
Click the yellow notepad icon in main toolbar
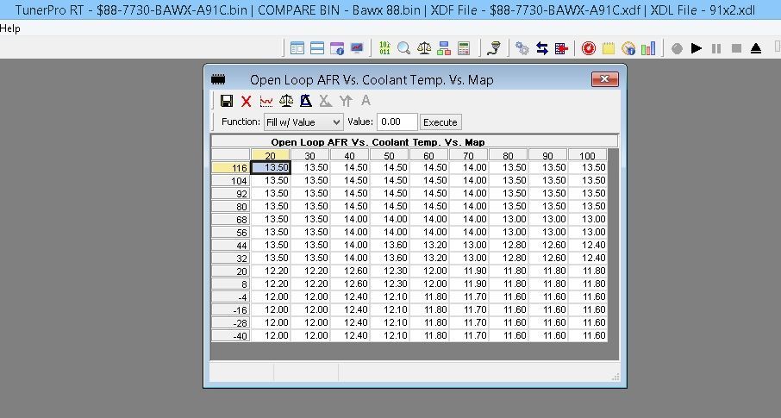tap(609, 48)
